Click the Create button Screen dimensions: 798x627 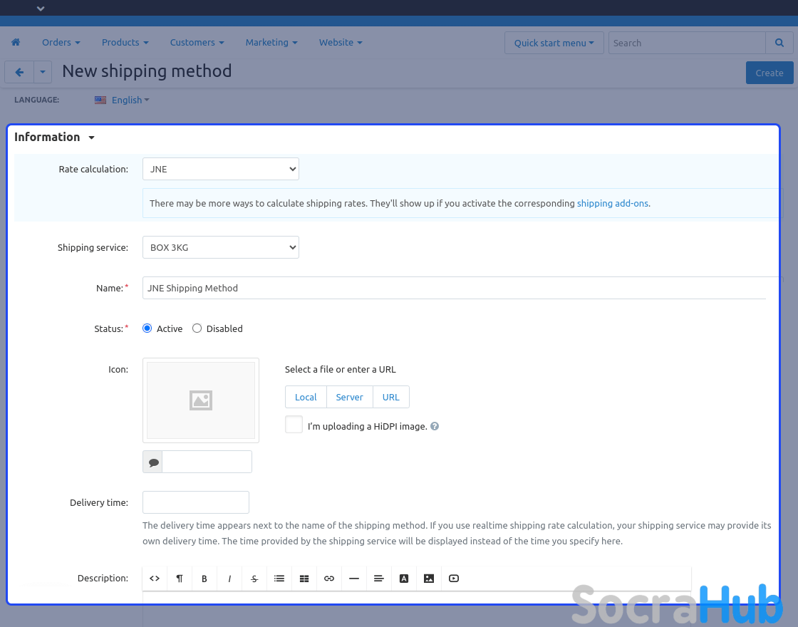769,73
